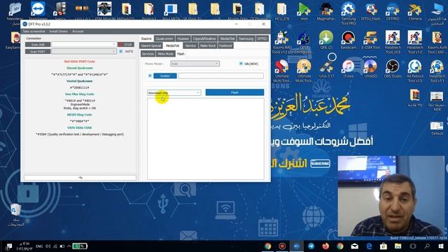Toggle the UBL(NEW) checkbox
Screen dimensions: 448x252
[x=241, y=64]
